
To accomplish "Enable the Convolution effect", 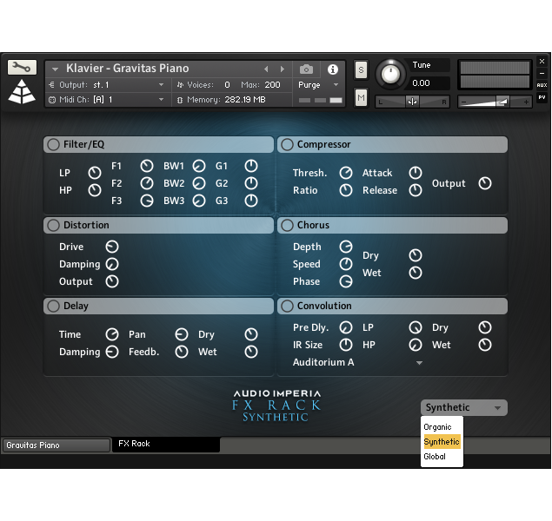I will (287, 306).
